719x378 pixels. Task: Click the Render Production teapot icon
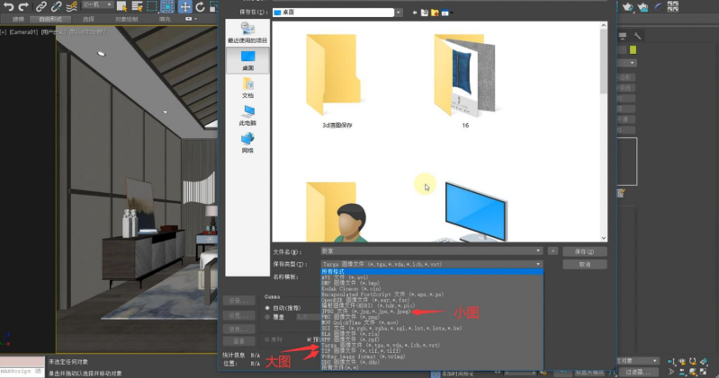tap(643, 6)
